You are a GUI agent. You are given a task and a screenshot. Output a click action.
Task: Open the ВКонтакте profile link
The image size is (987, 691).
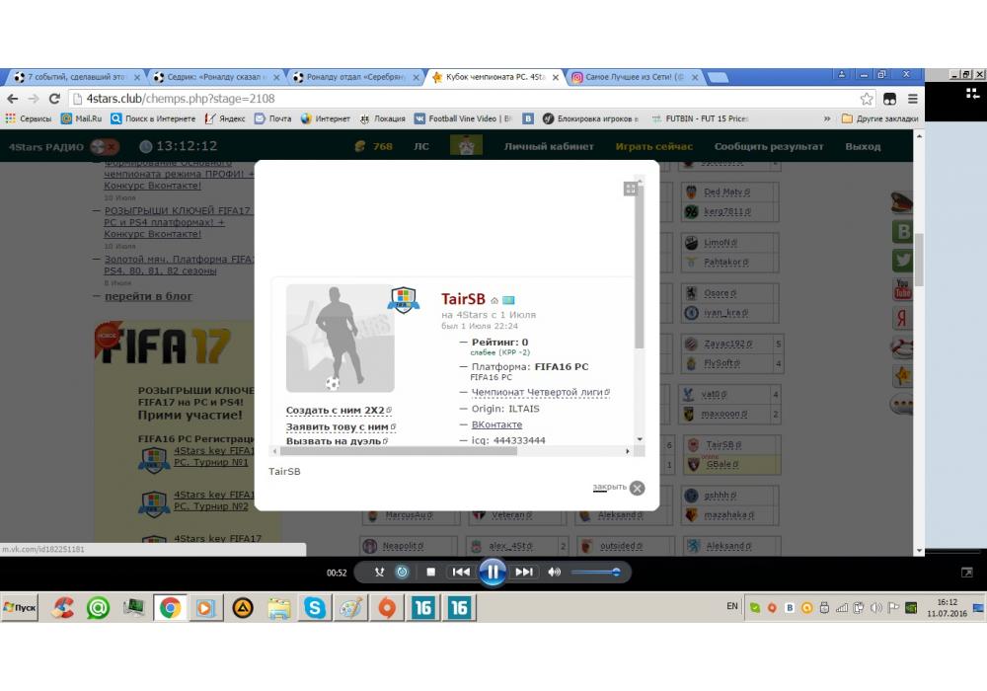[x=496, y=424]
